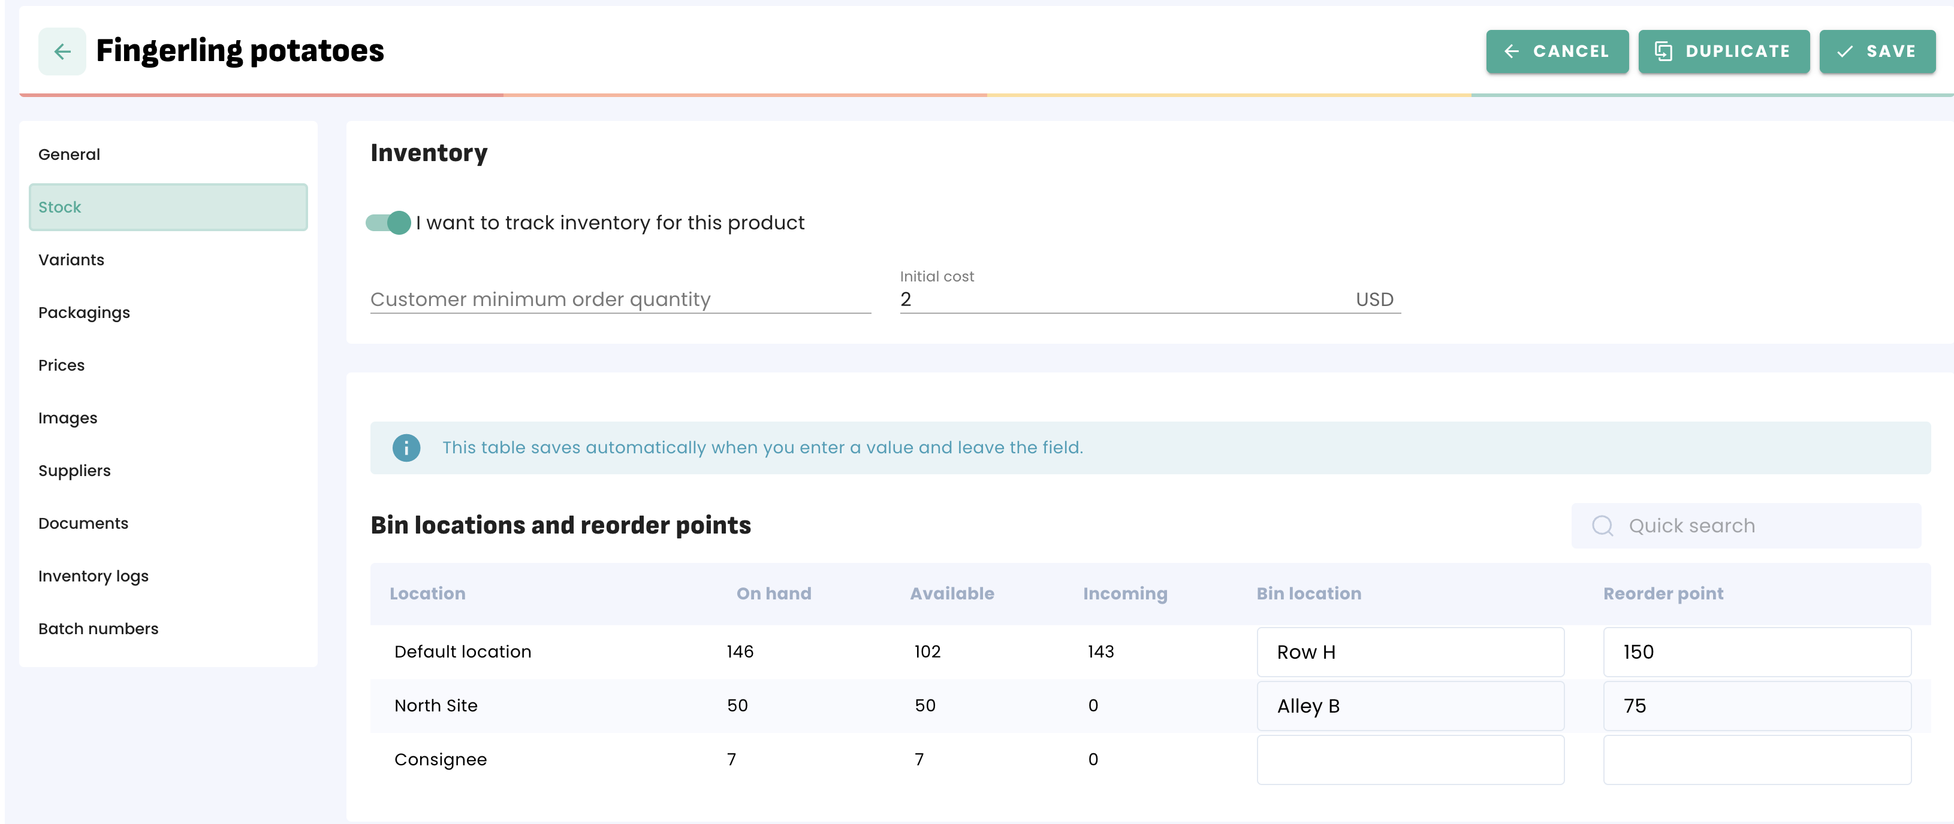Open the Prices section
Image resolution: width=1954 pixels, height=824 pixels.
62,365
